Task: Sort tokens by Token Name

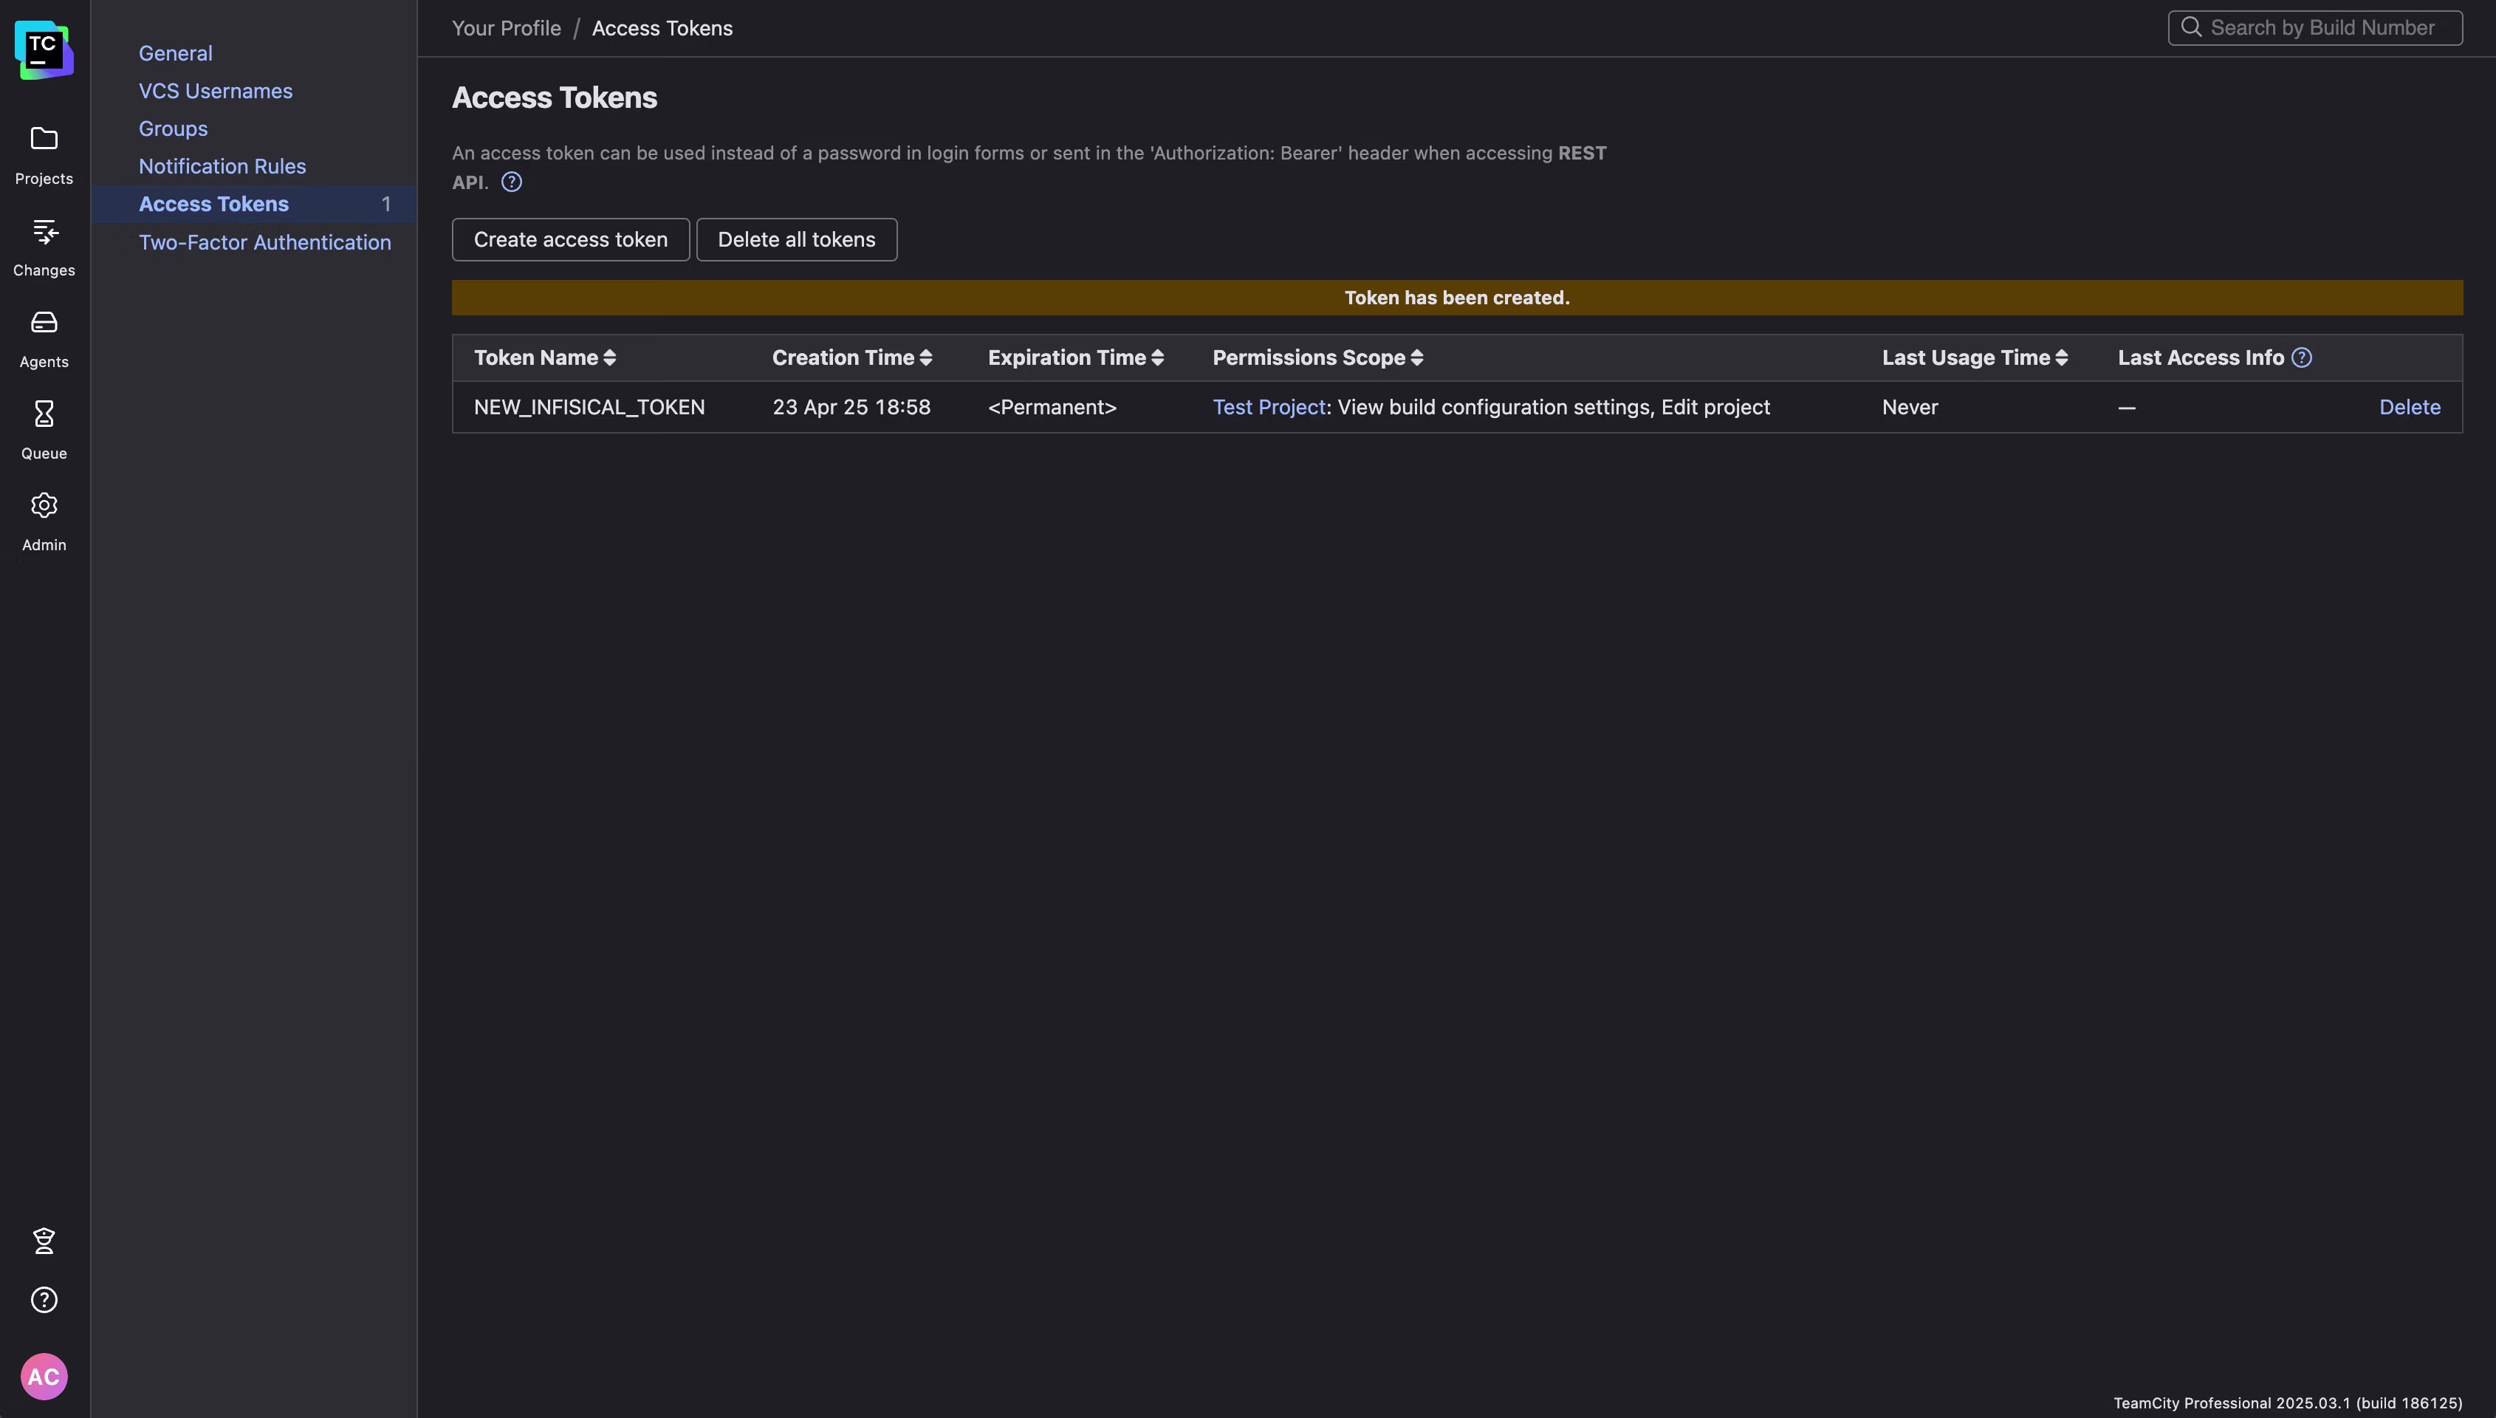Action: 545,357
